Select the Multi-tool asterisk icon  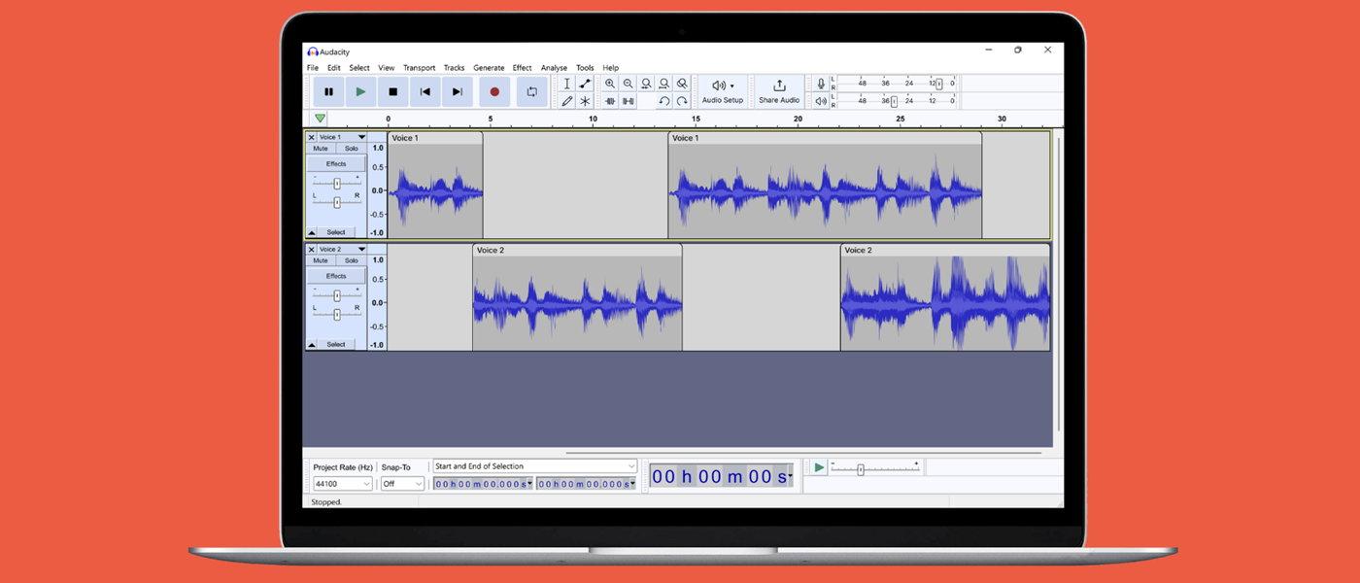coord(585,101)
